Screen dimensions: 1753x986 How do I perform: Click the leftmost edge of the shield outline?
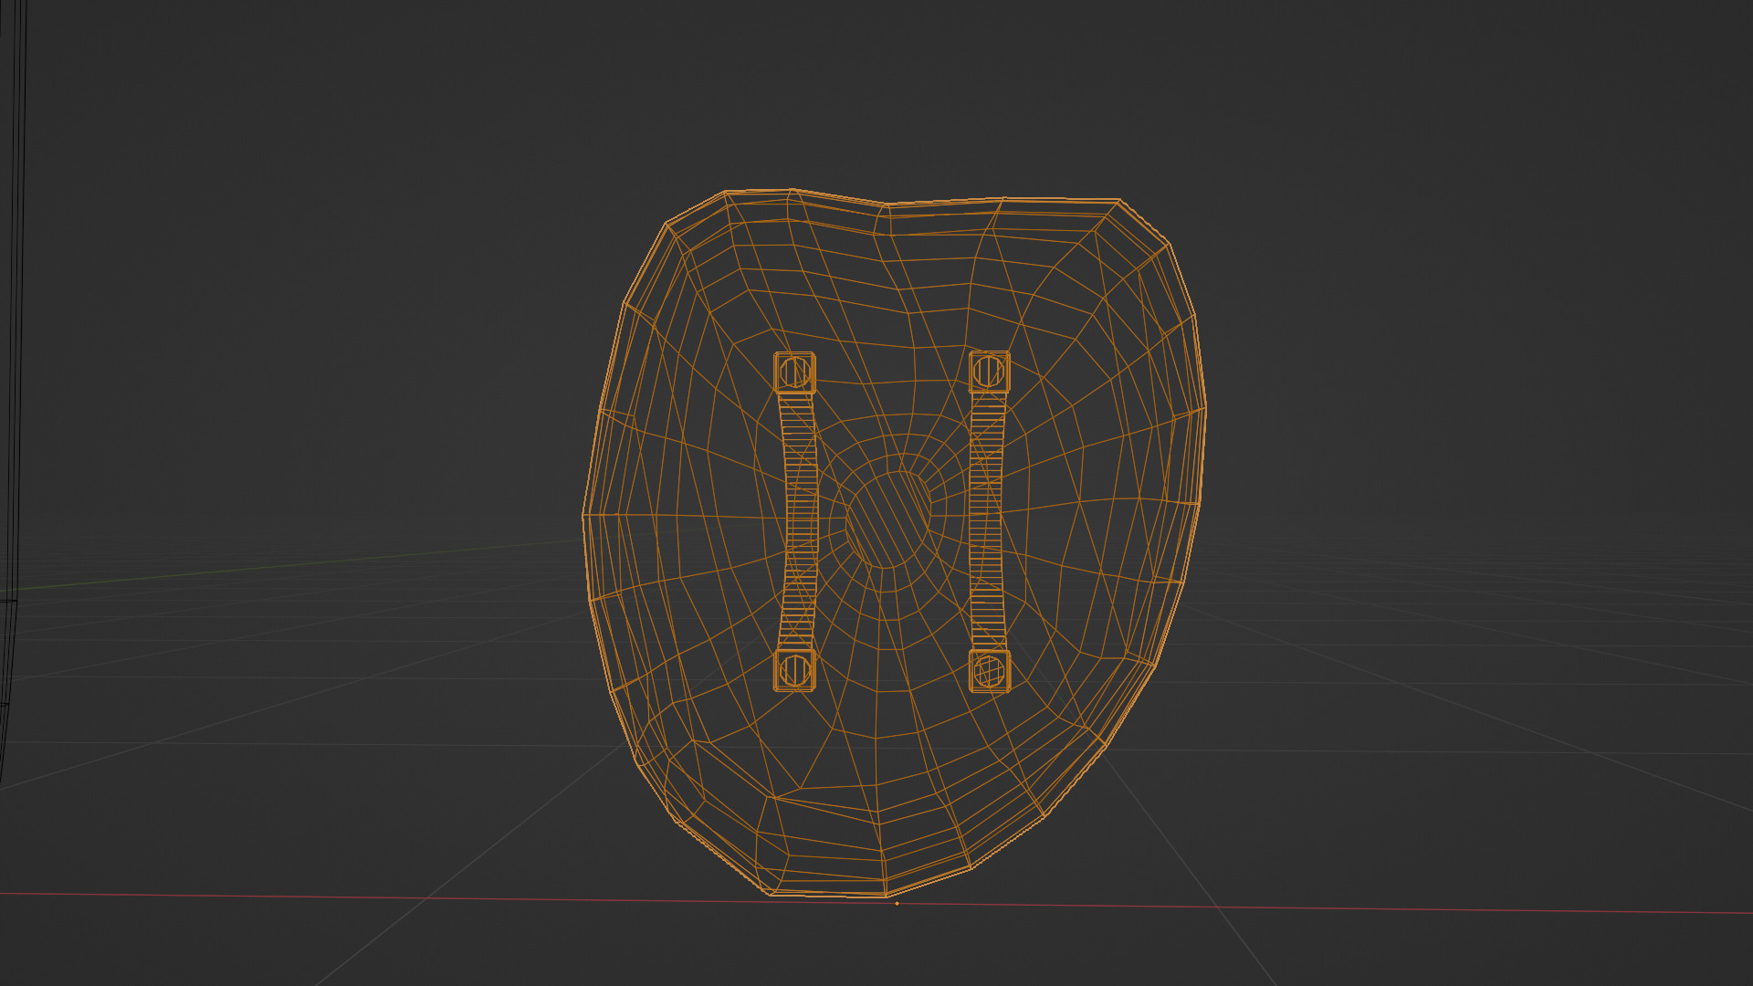coord(584,516)
